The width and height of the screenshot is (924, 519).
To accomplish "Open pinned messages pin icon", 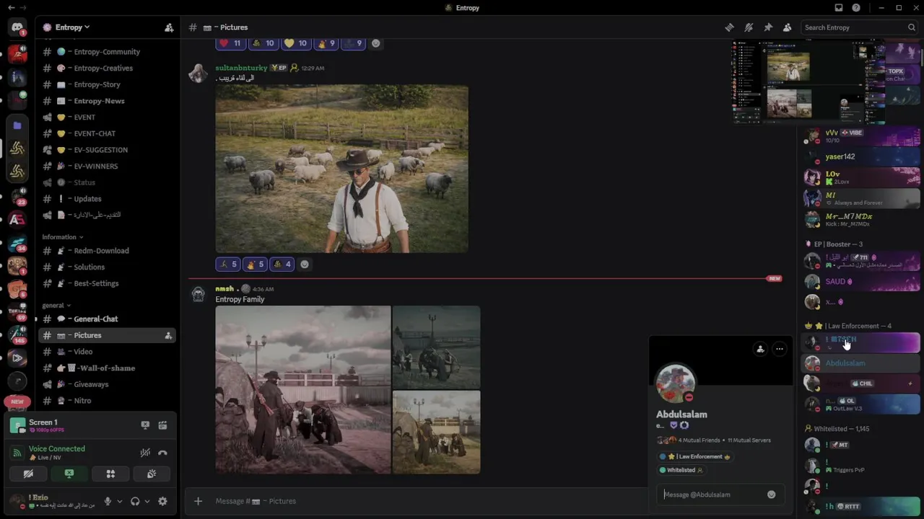I will [768, 27].
